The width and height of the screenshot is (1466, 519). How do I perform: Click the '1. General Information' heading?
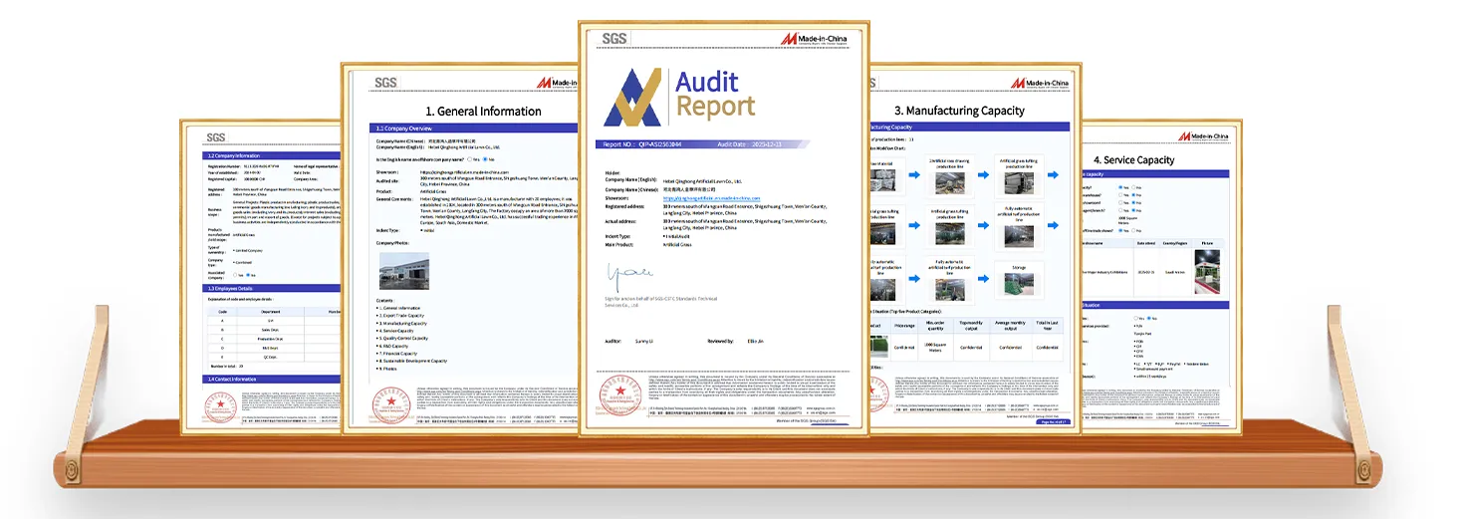point(483,111)
